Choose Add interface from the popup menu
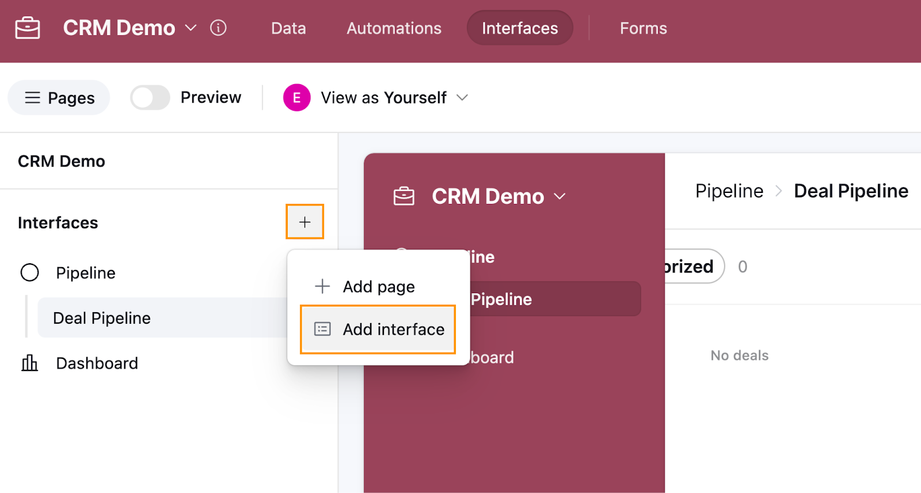 (x=378, y=329)
